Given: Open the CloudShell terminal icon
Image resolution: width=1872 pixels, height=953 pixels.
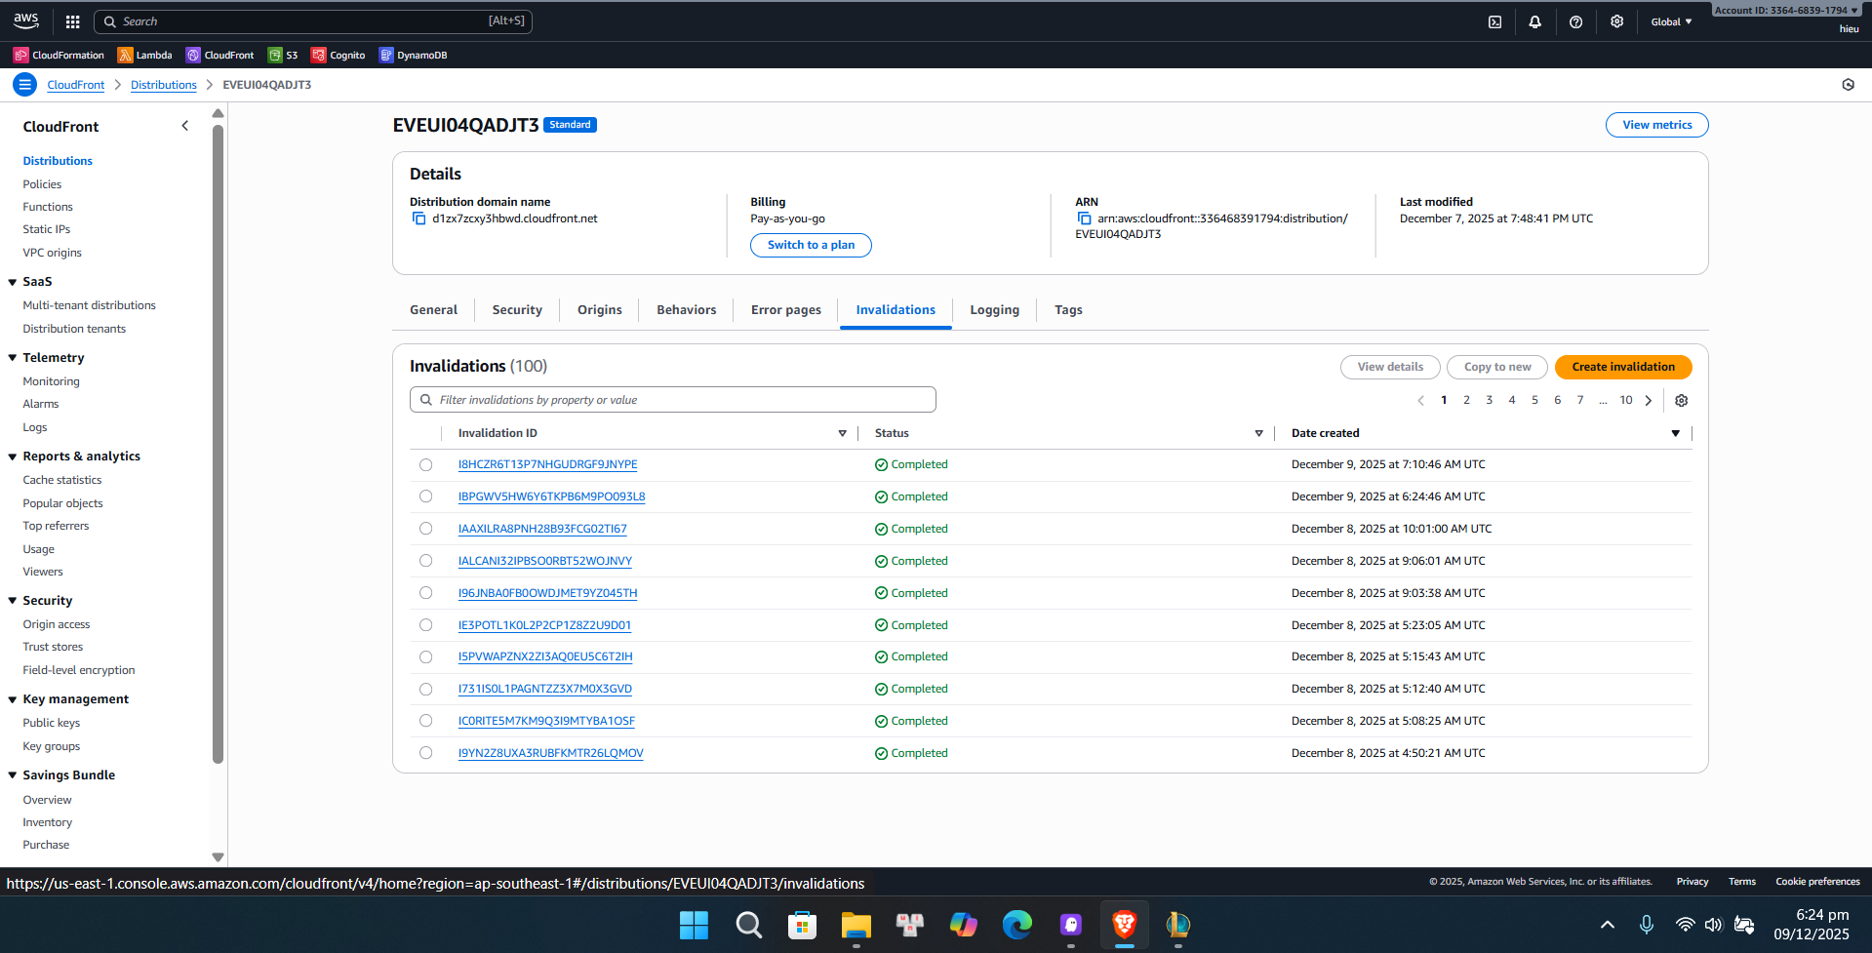Looking at the screenshot, I should (1494, 20).
